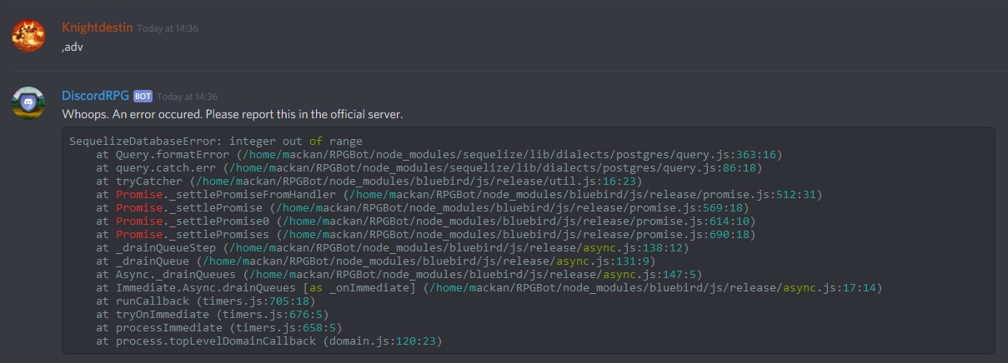Image resolution: width=1008 pixels, height=363 pixels.
Task: Open the DiscordRPG username profile
Action: (x=96, y=96)
